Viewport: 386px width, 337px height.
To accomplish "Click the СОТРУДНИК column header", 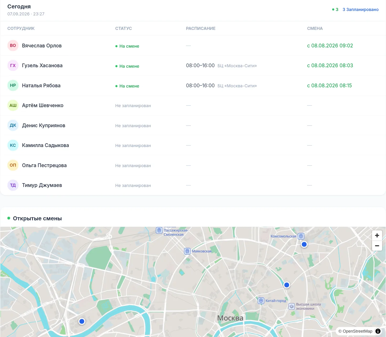I will 21,28.
